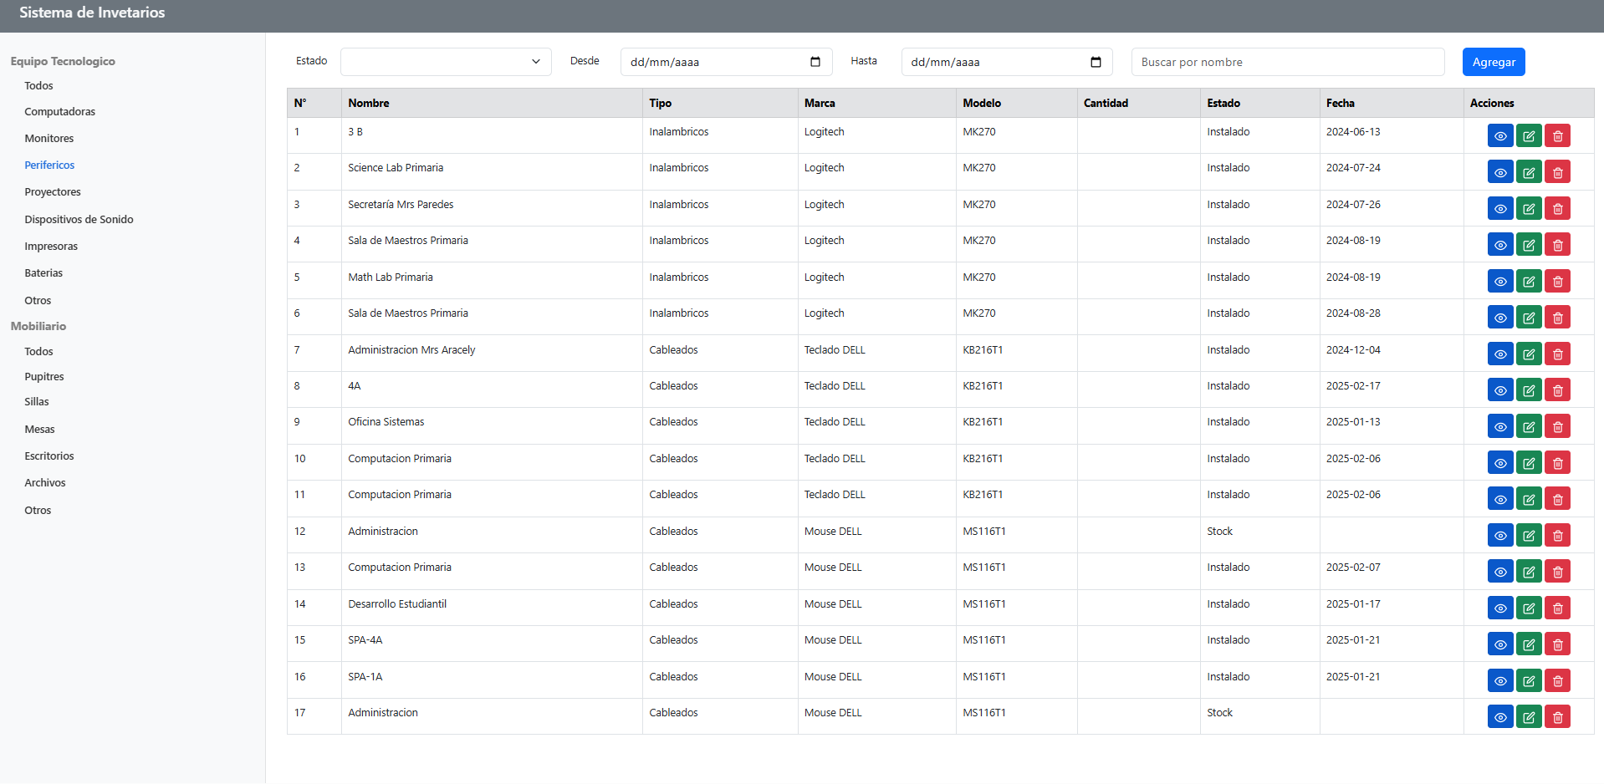Viewport: 1604px width, 784px height.
Task: Click the Buscar por nombre search field
Action: coord(1286,62)
